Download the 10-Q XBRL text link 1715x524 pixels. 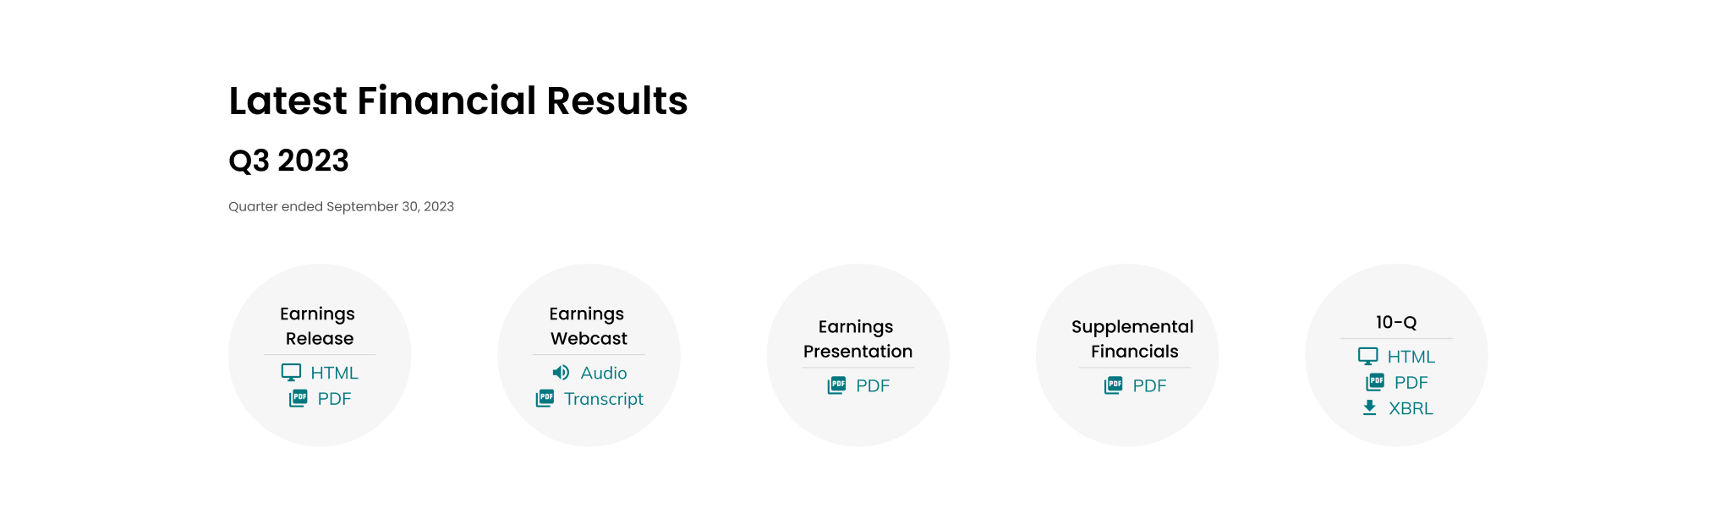pyautogui.click(x=1411, y=408)
